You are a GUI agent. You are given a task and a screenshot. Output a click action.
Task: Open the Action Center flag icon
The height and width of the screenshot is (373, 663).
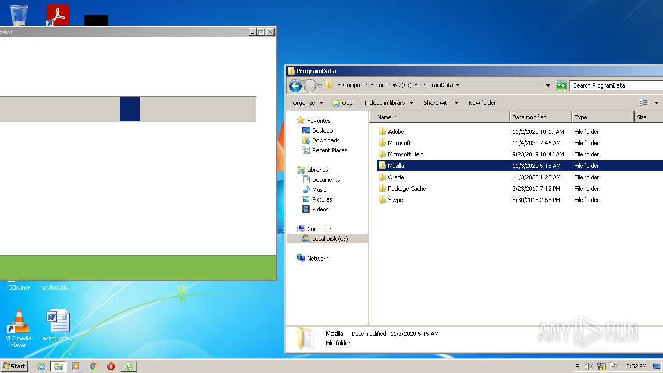coord(614,366)
